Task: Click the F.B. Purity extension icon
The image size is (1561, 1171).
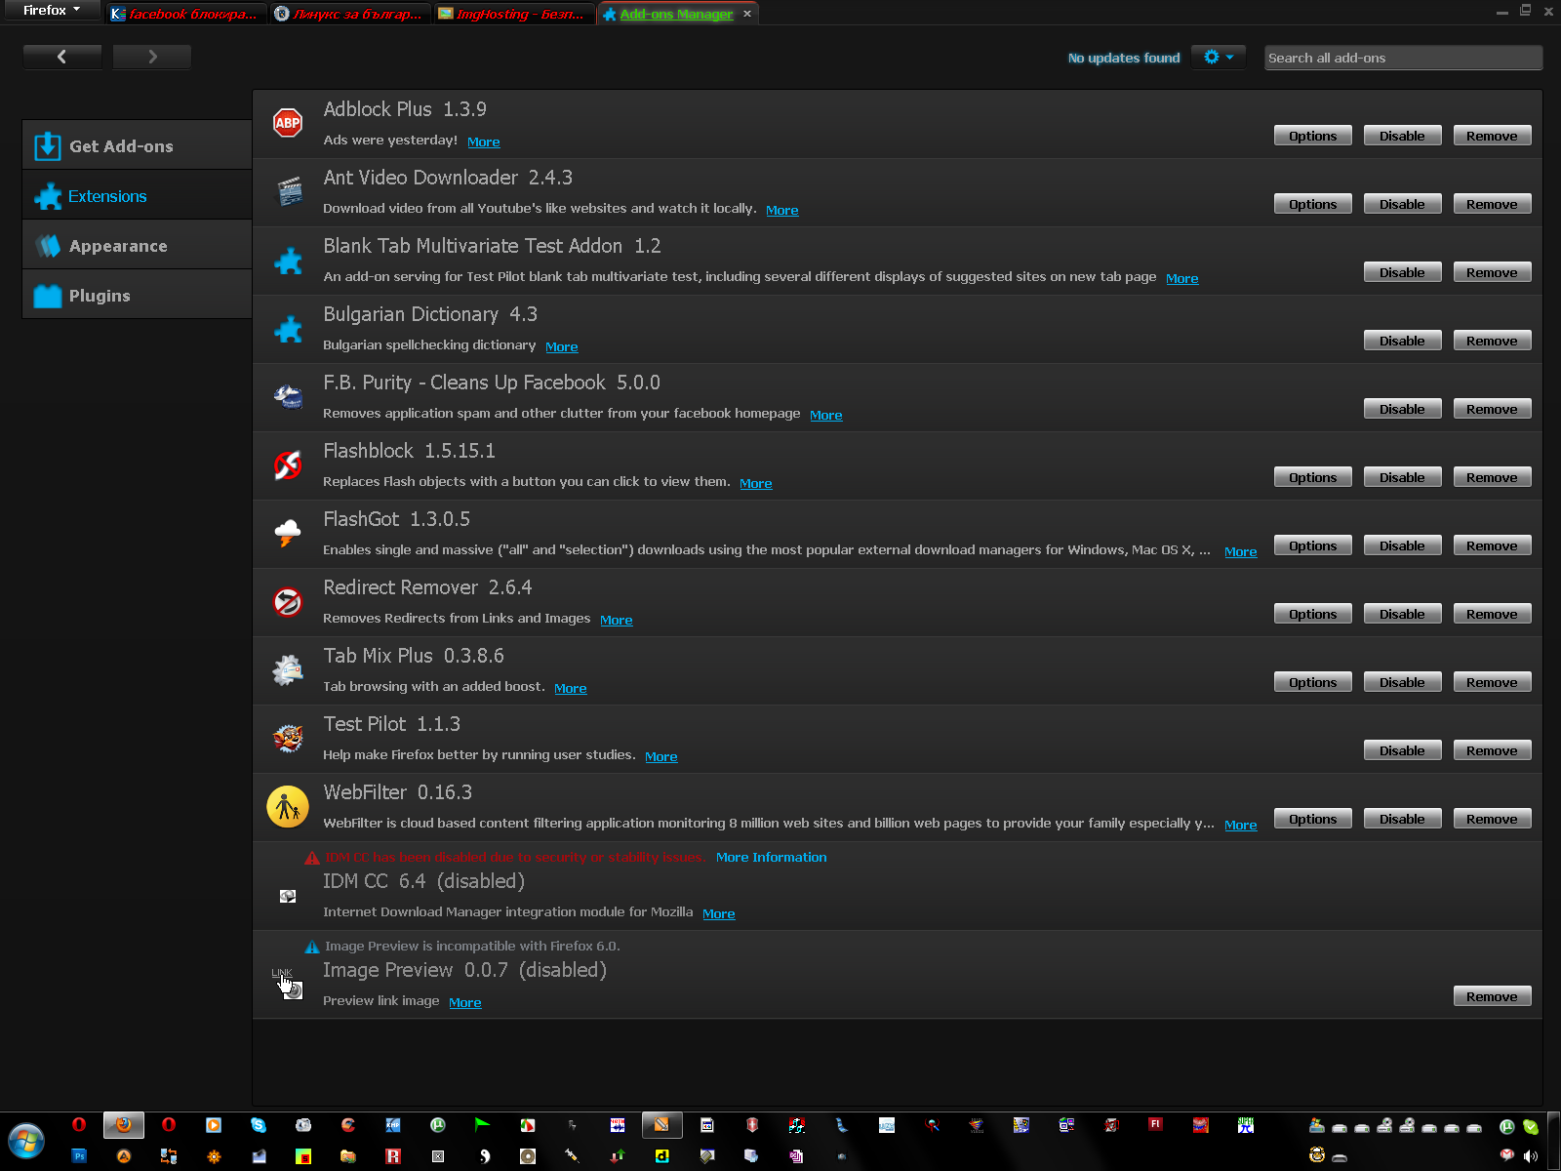Action: click(x=288, y=396)
